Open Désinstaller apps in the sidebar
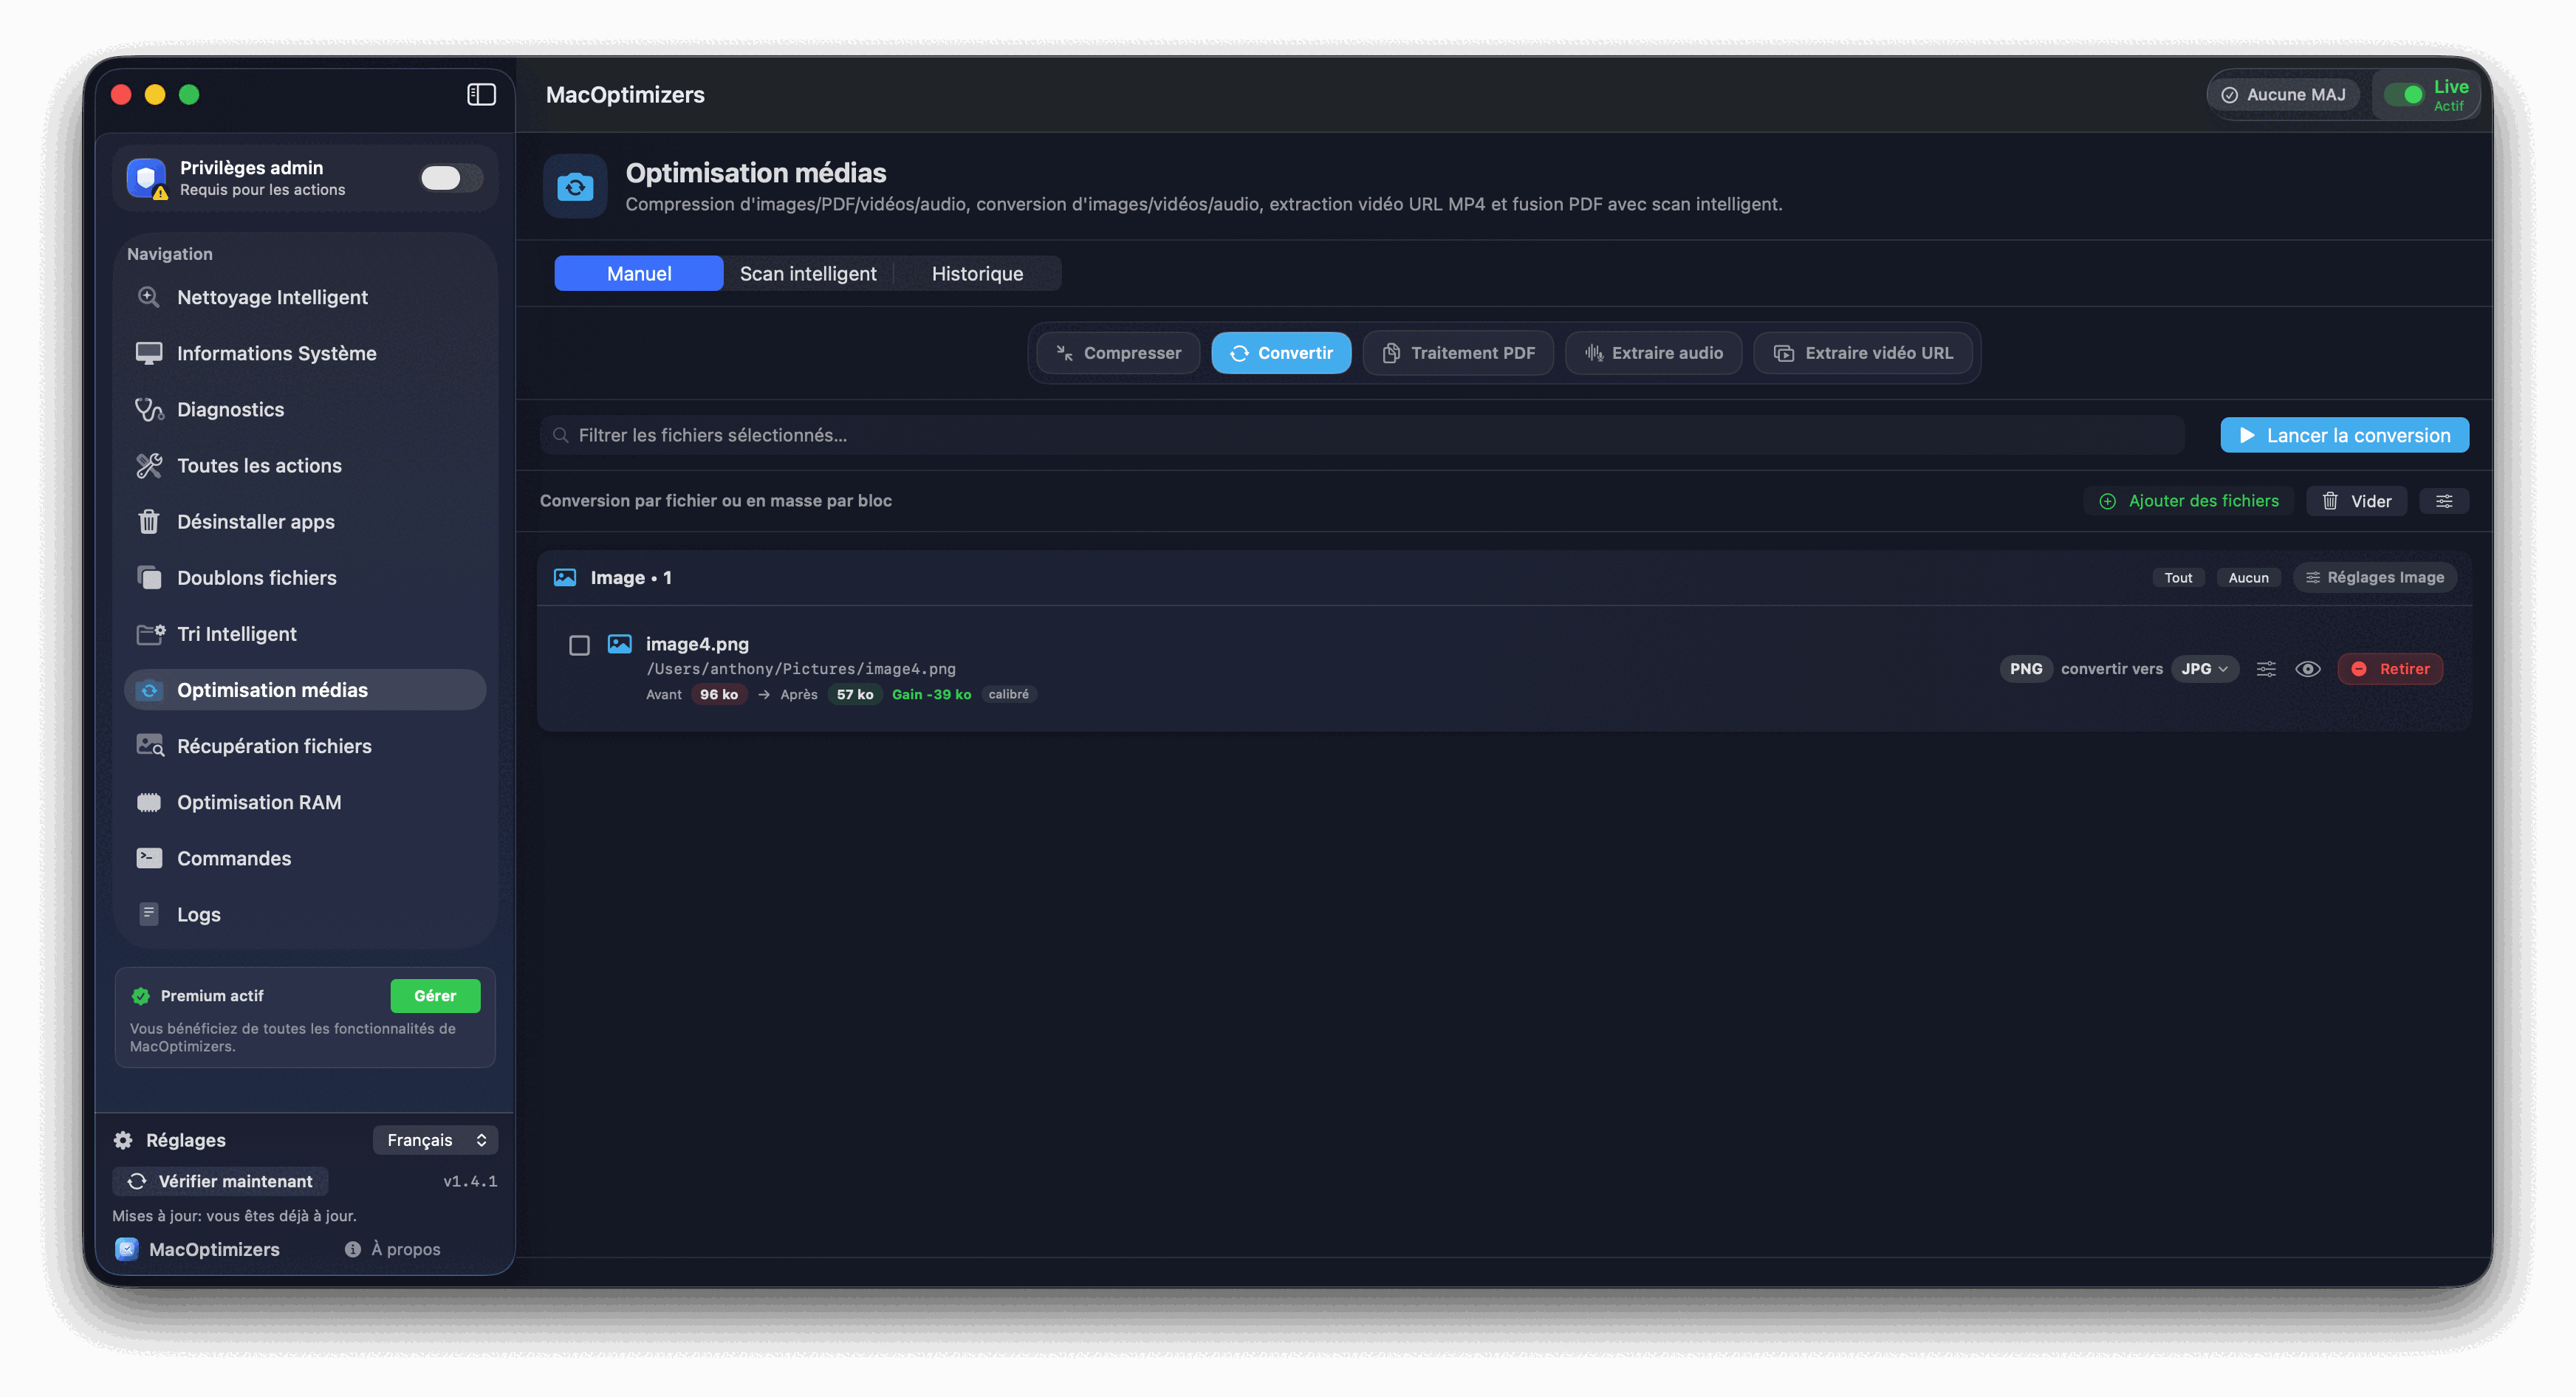Viewport: 2576px width, 1397px height. tap(255, 521)
